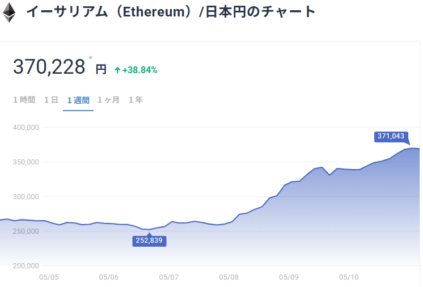Click the +38.84% change percentage
Image resolution: width=423 pixels, height=287 pixels.
140,70
